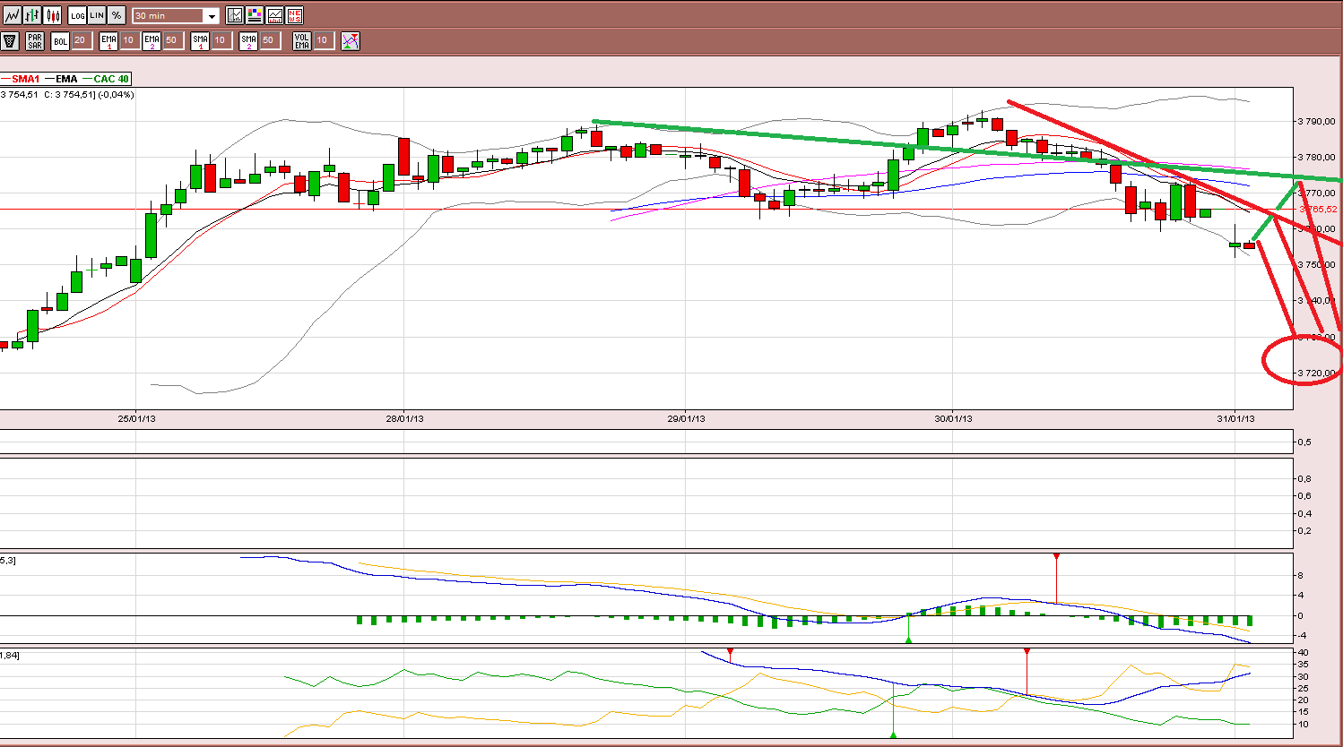Viewport: 1343px width, 747px height.
Task: Select the bar (OHLC) chart style icon
Action: [x=33, y=15]
